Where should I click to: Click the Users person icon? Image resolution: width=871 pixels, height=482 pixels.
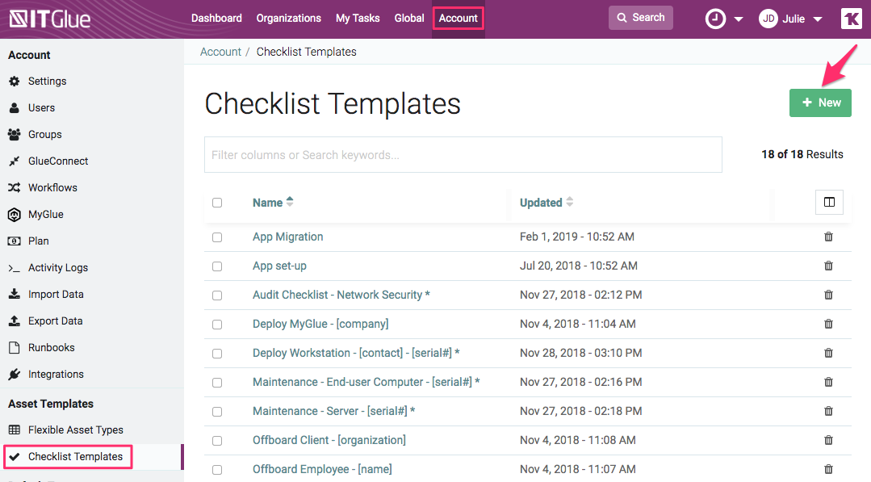click(15, 107)
